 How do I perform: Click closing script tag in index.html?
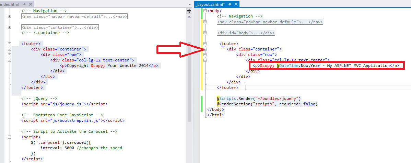coord(32,159)
